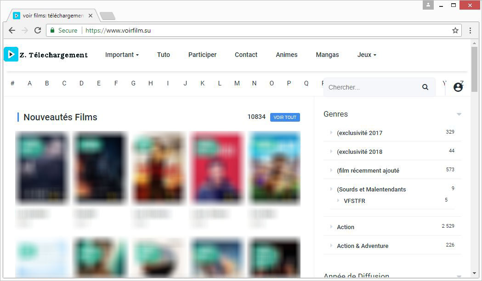
Task: Bookmark page with the star icon
Action: click(455, 30)
